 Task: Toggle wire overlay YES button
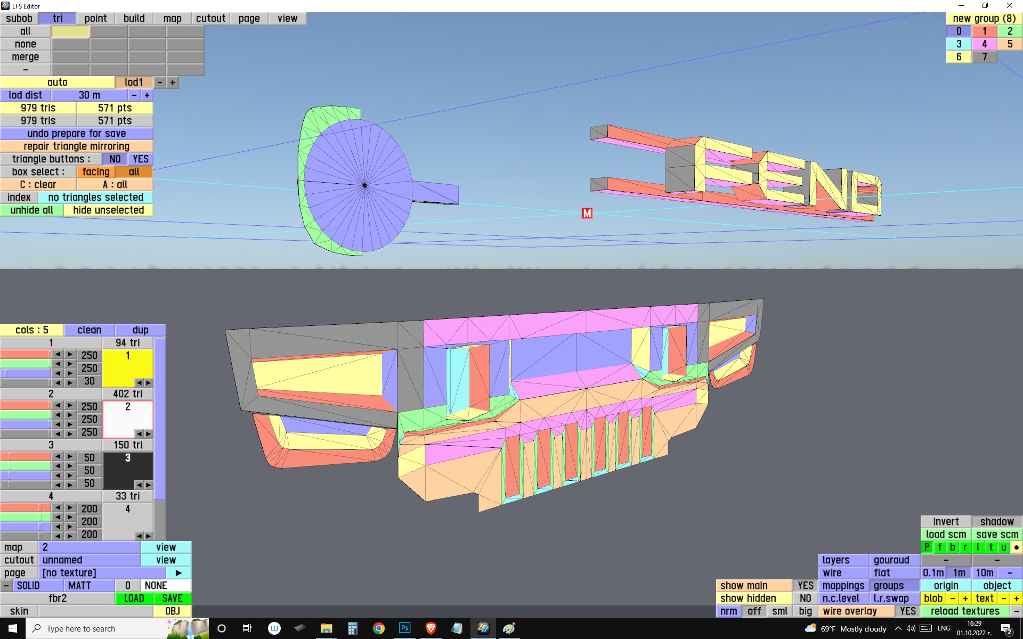click(x=907, y=611)
